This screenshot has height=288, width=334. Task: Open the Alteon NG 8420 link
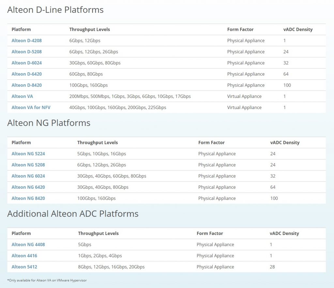point(28,198)
